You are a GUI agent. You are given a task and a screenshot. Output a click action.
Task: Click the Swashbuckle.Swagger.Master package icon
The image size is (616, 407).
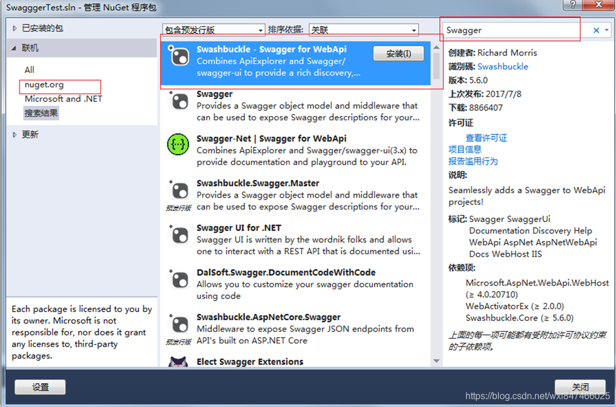pyautogui.click(x=179, y=190)
